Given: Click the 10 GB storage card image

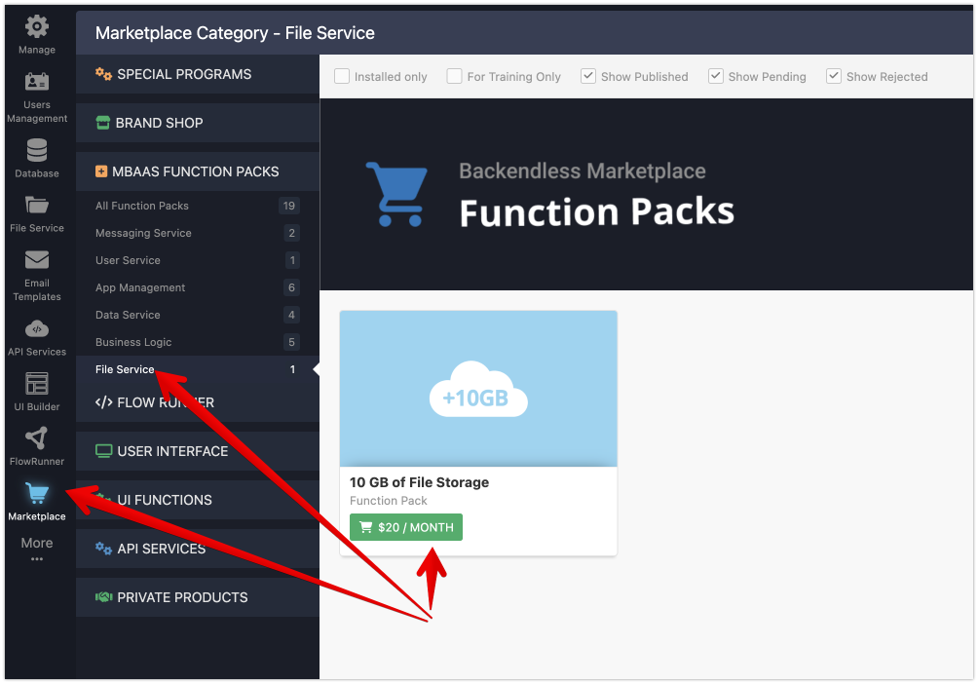Looking at the screenshot, I should [478, 389].
